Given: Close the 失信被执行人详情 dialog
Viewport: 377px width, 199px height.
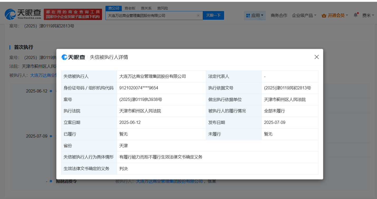Looking at the screenshot, I should (x=317, y=57).
